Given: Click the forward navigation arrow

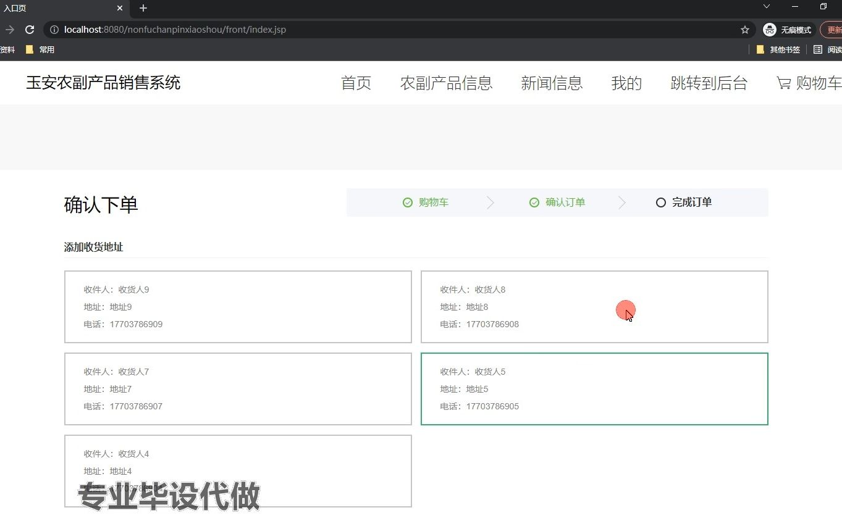Looking at the screenshot, I should tap(9, 30).
